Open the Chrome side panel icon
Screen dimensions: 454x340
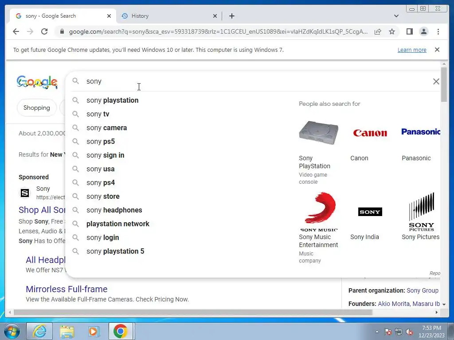tap(409, 31)
